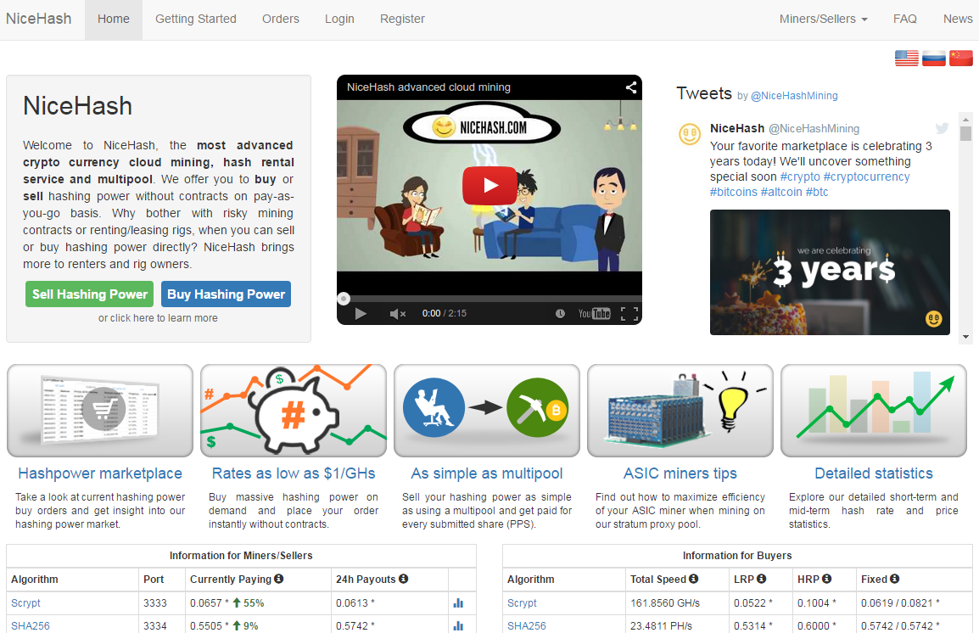Screen dimensions: 979x633
Task: Click the video progress bar scrubber
Action: pos(344,299)
